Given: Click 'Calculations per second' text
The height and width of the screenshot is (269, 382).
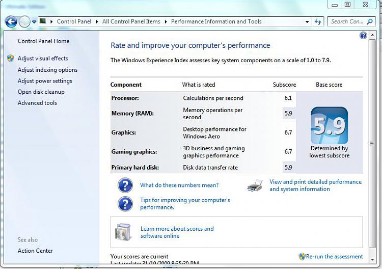Looking at the screenshot, I should 213,98.
